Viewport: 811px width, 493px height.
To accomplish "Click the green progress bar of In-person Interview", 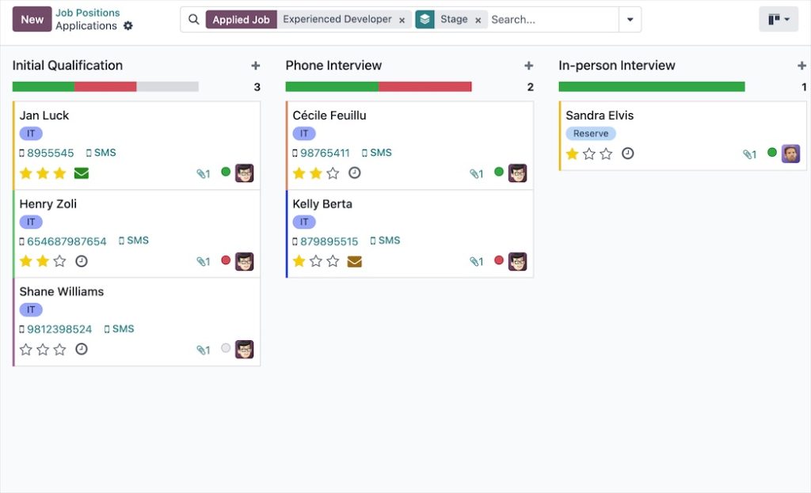I will [651, 85].
